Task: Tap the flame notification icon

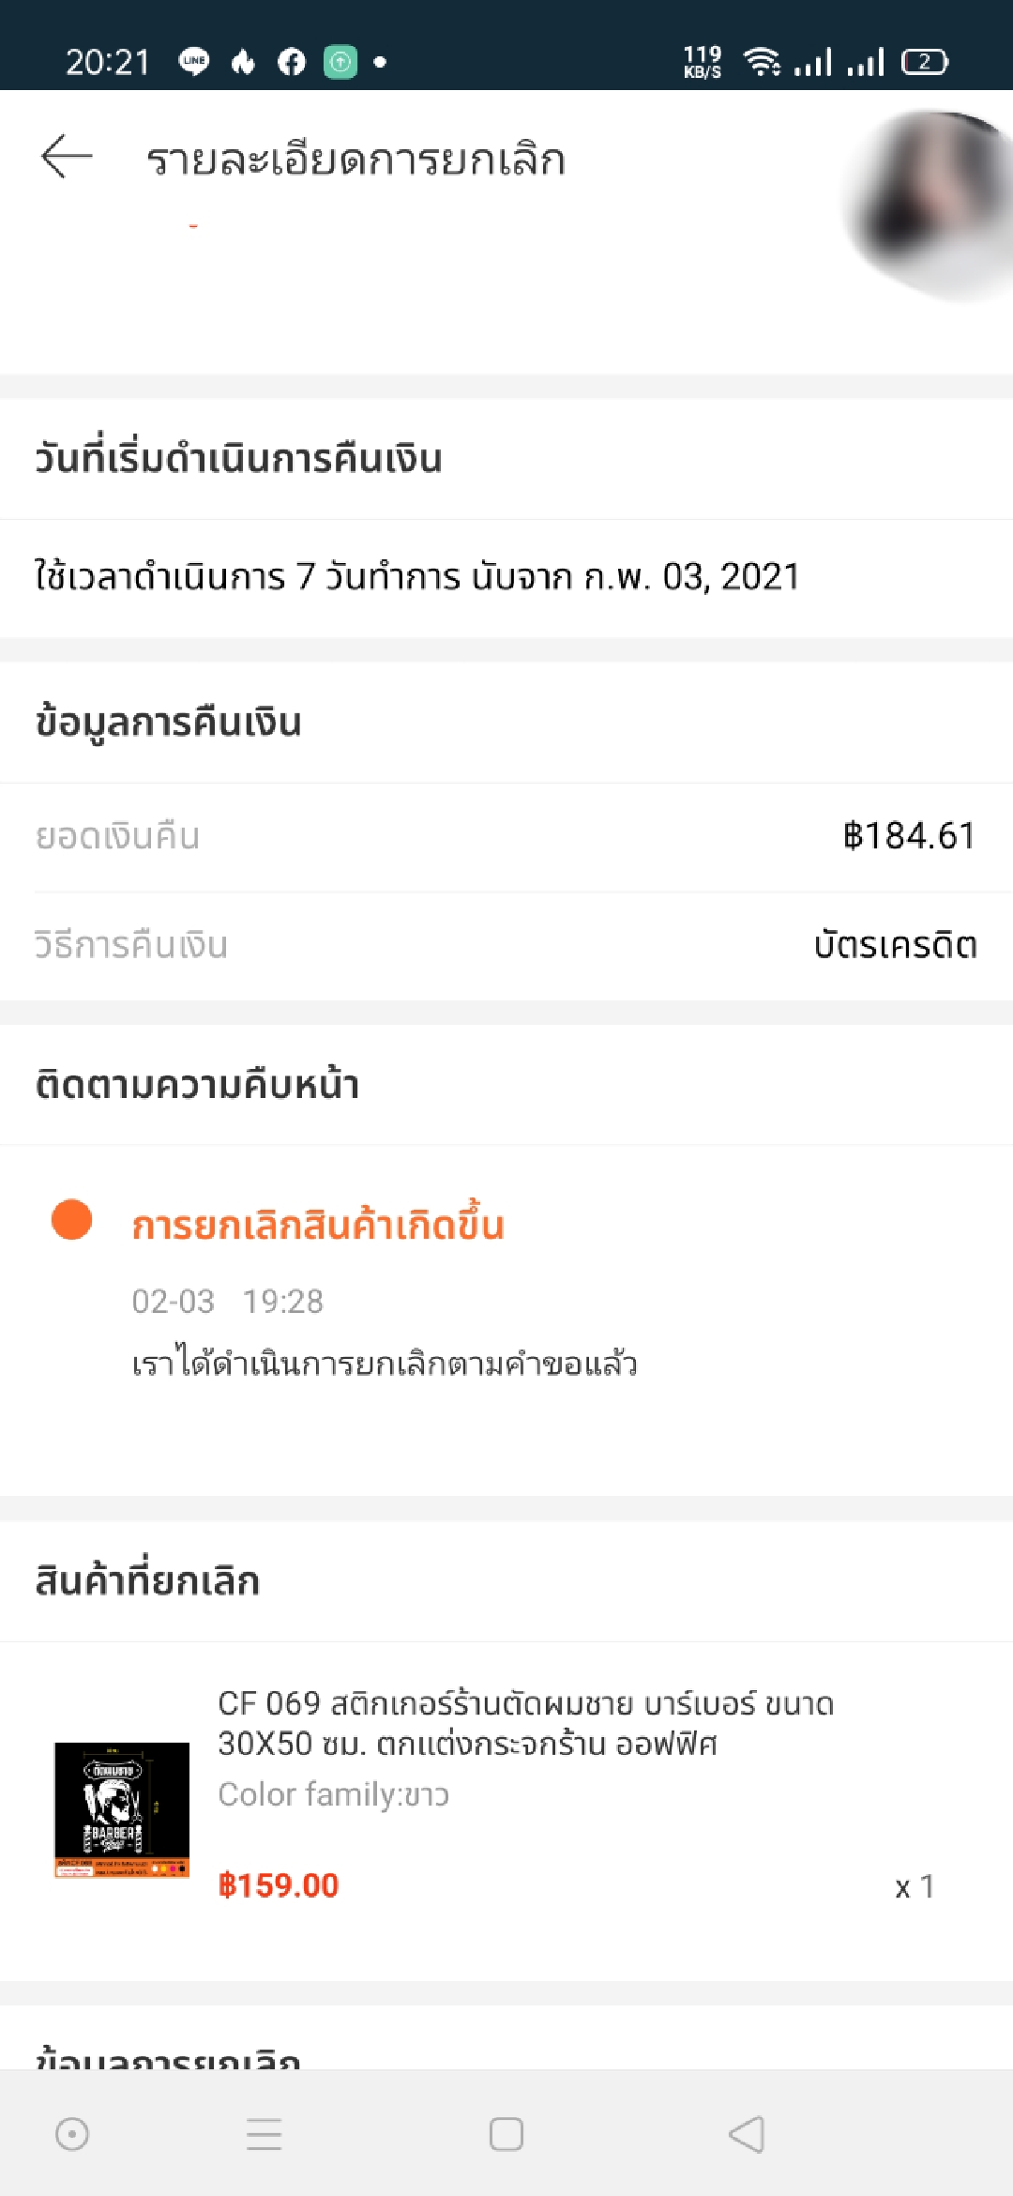Action: [x=244, y=62]
